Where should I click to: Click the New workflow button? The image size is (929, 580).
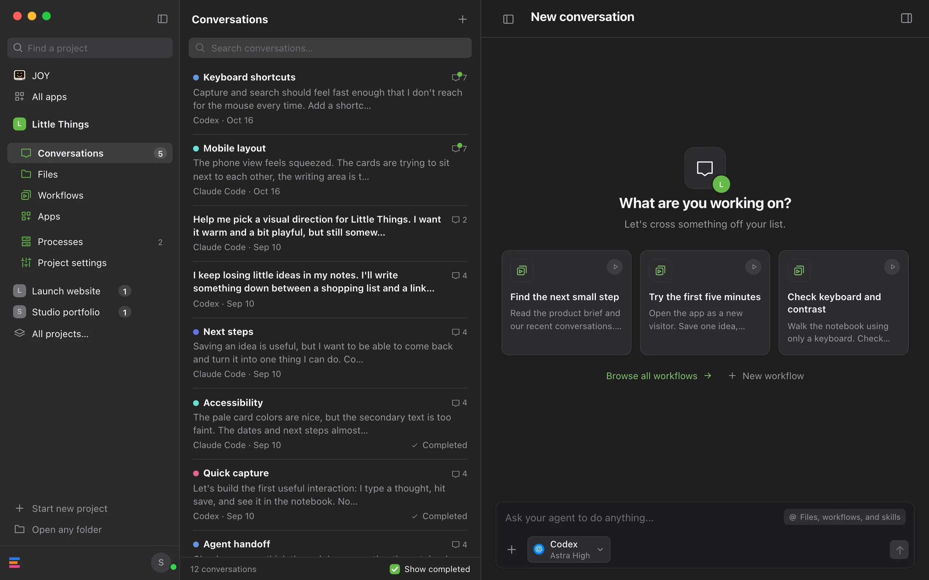(x=766, y=376)
